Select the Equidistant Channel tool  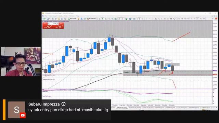[x=156, y=19]
